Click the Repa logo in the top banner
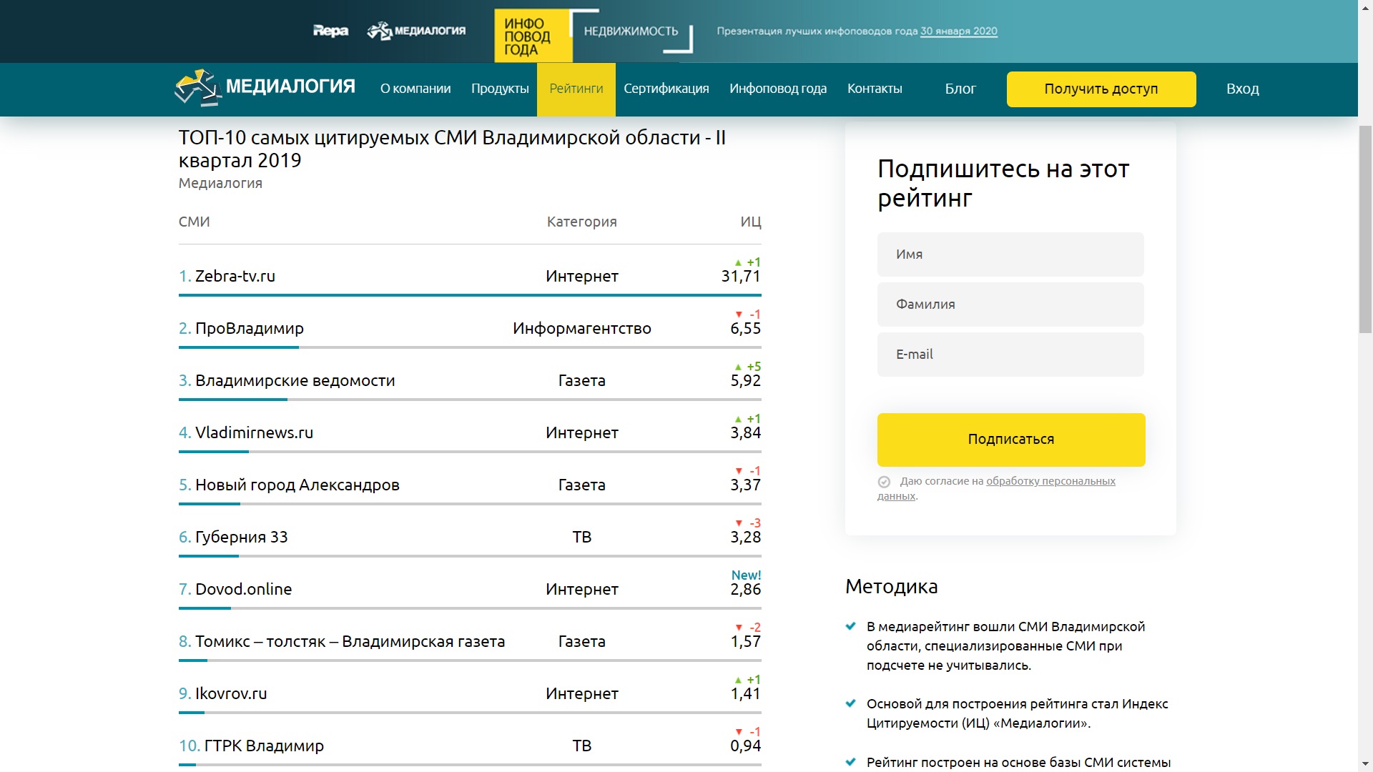1373x772 pixels. [330, 31]
